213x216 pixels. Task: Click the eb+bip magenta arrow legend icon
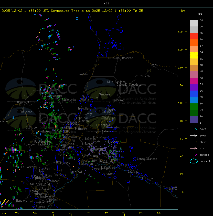(x=194, y=155)
